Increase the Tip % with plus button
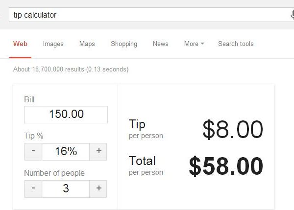 (x=98, y=151)
